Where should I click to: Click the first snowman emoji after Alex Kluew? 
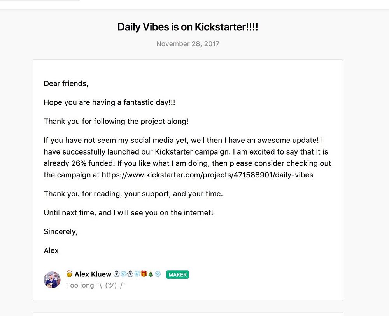coord(116,274)
